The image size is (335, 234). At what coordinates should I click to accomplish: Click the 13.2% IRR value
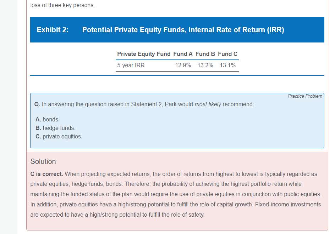pos(205,65)
